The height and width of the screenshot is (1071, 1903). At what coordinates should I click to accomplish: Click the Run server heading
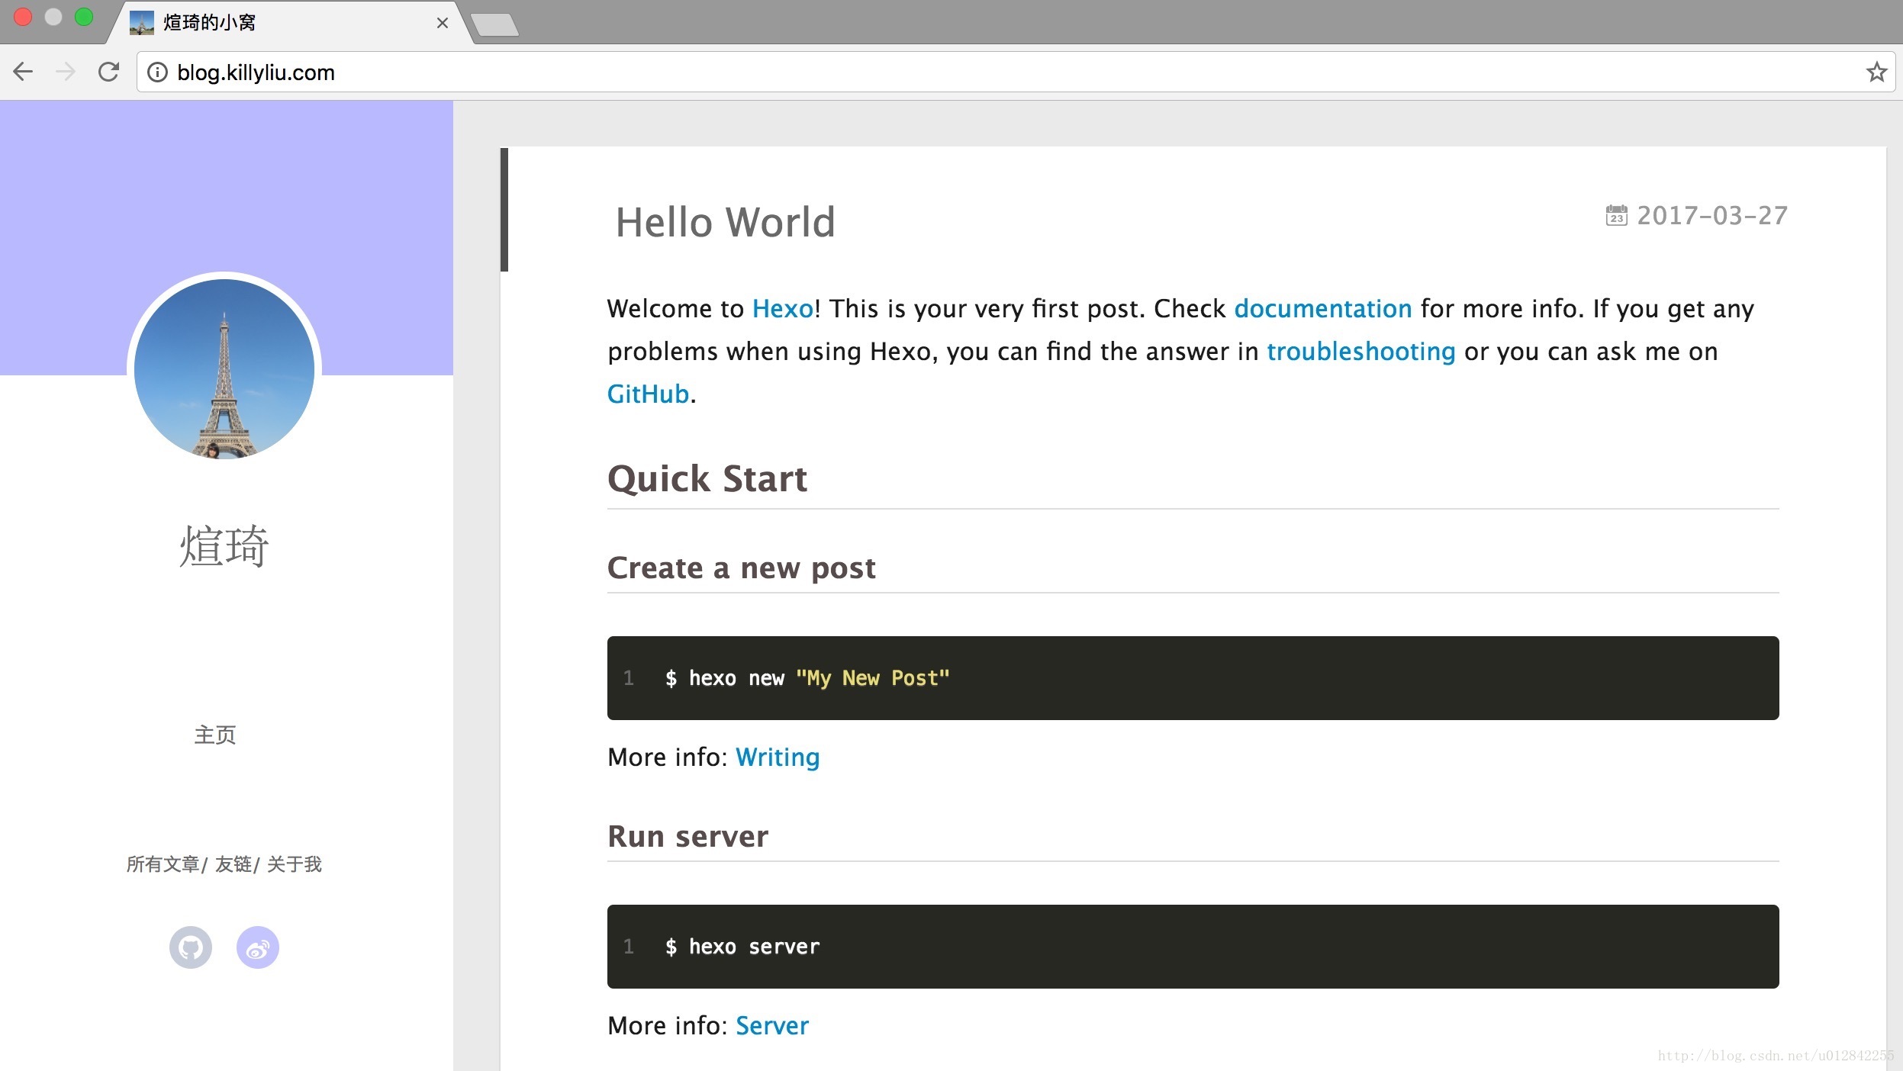tap(687, 836)
